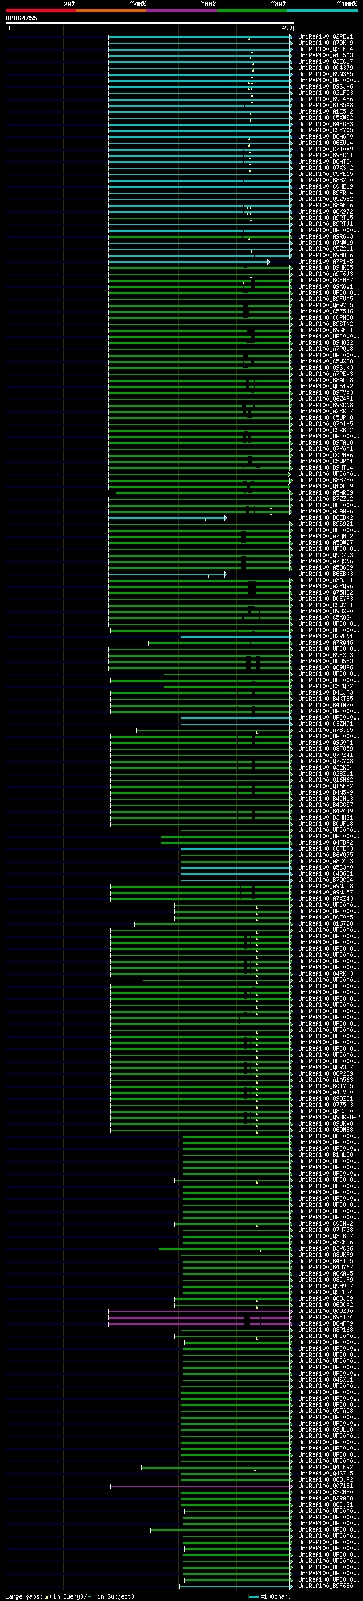Screen dimensions: 363x1601
Task: Pick the UniRef100_C5XWS2 row label
Action: tap(325, 118)
